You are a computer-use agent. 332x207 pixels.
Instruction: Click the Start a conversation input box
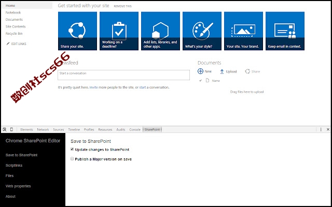123,75
